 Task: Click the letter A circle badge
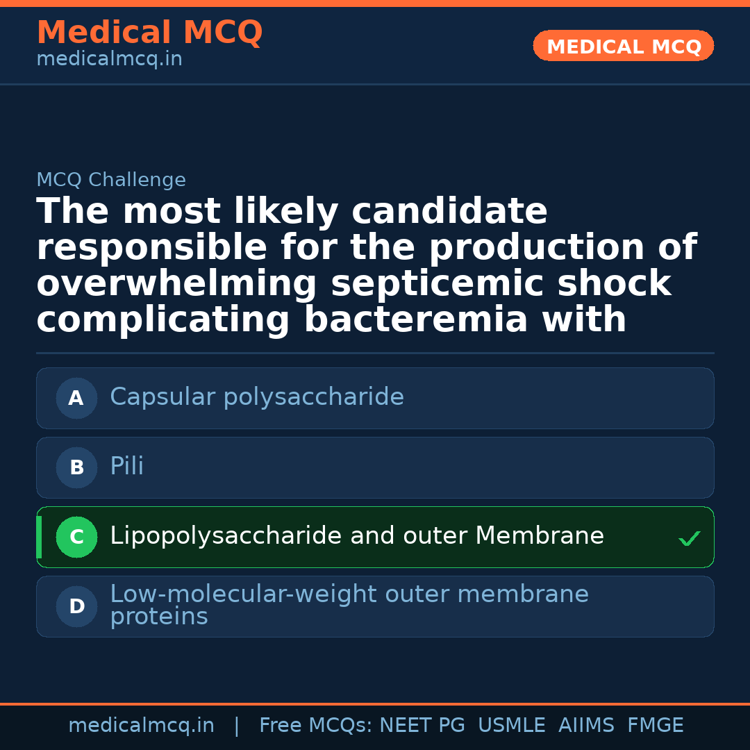pos(76,398)
